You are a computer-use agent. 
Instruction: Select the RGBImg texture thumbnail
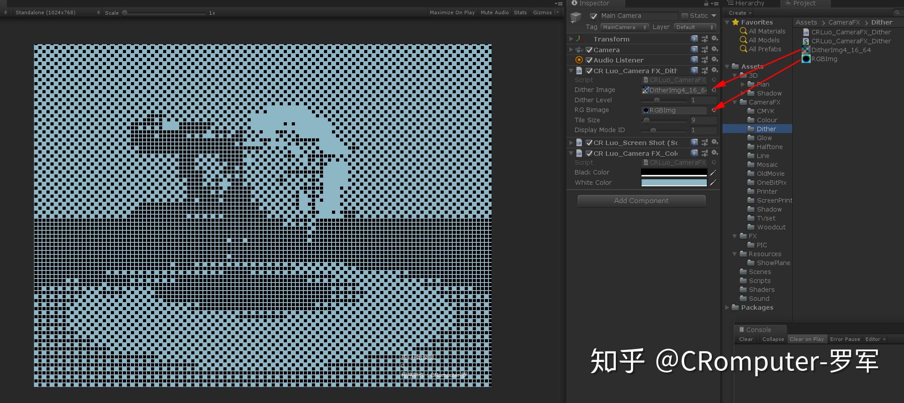pyautogui.click(x=806, y=58)
